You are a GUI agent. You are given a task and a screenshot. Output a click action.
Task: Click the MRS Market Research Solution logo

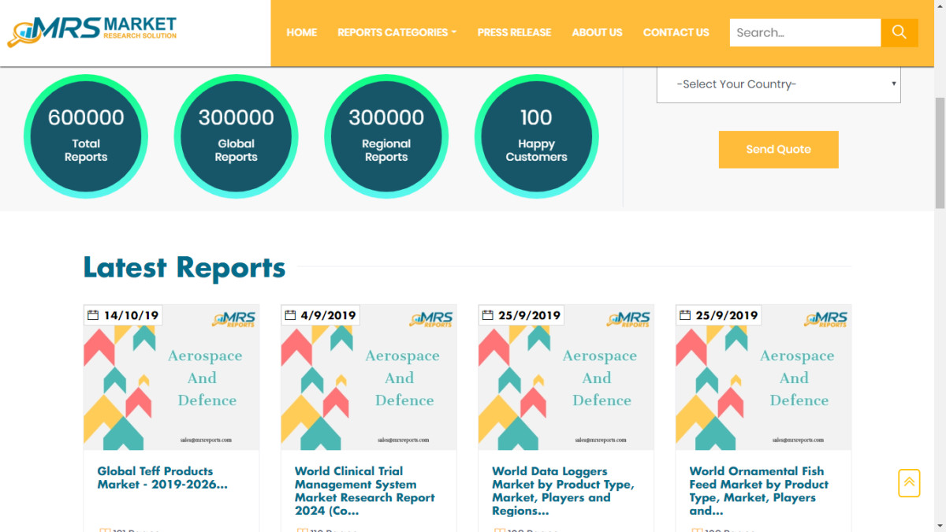(x=92, y=32)
